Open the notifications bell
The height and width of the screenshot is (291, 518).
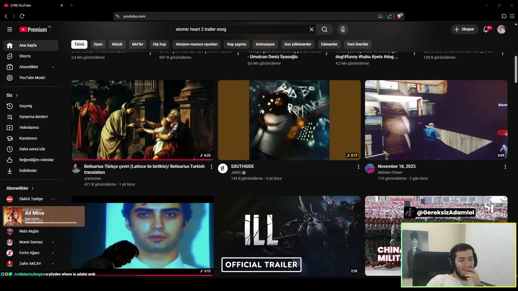[486, 29]
